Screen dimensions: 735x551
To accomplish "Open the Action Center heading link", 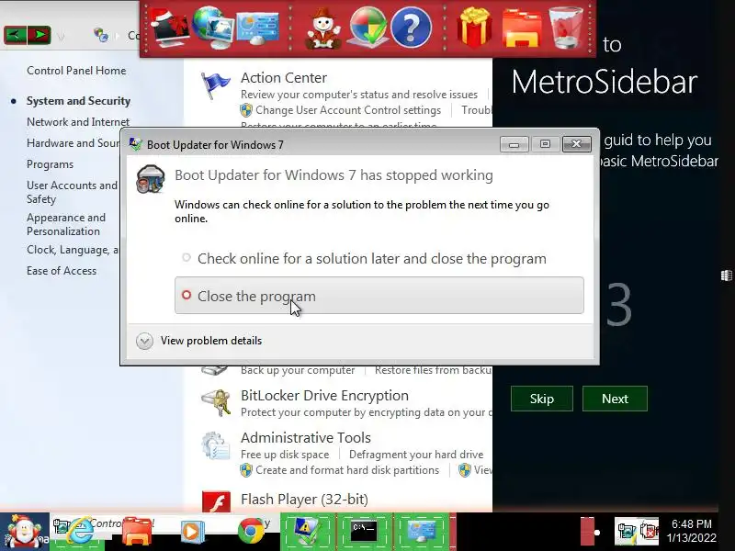I will coord(284,78).
